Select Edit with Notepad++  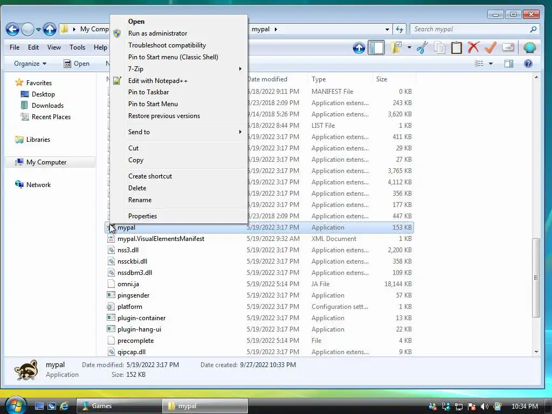pos(179,81)
